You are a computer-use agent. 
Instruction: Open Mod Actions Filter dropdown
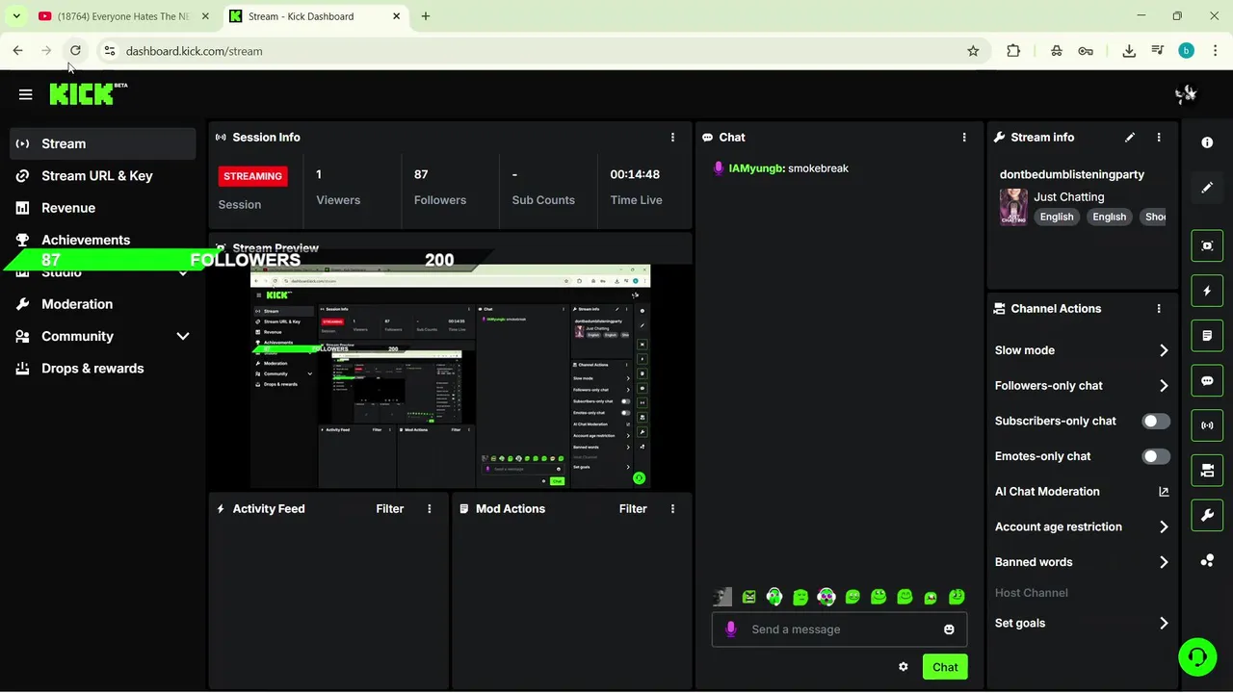(x=633, y=509)
